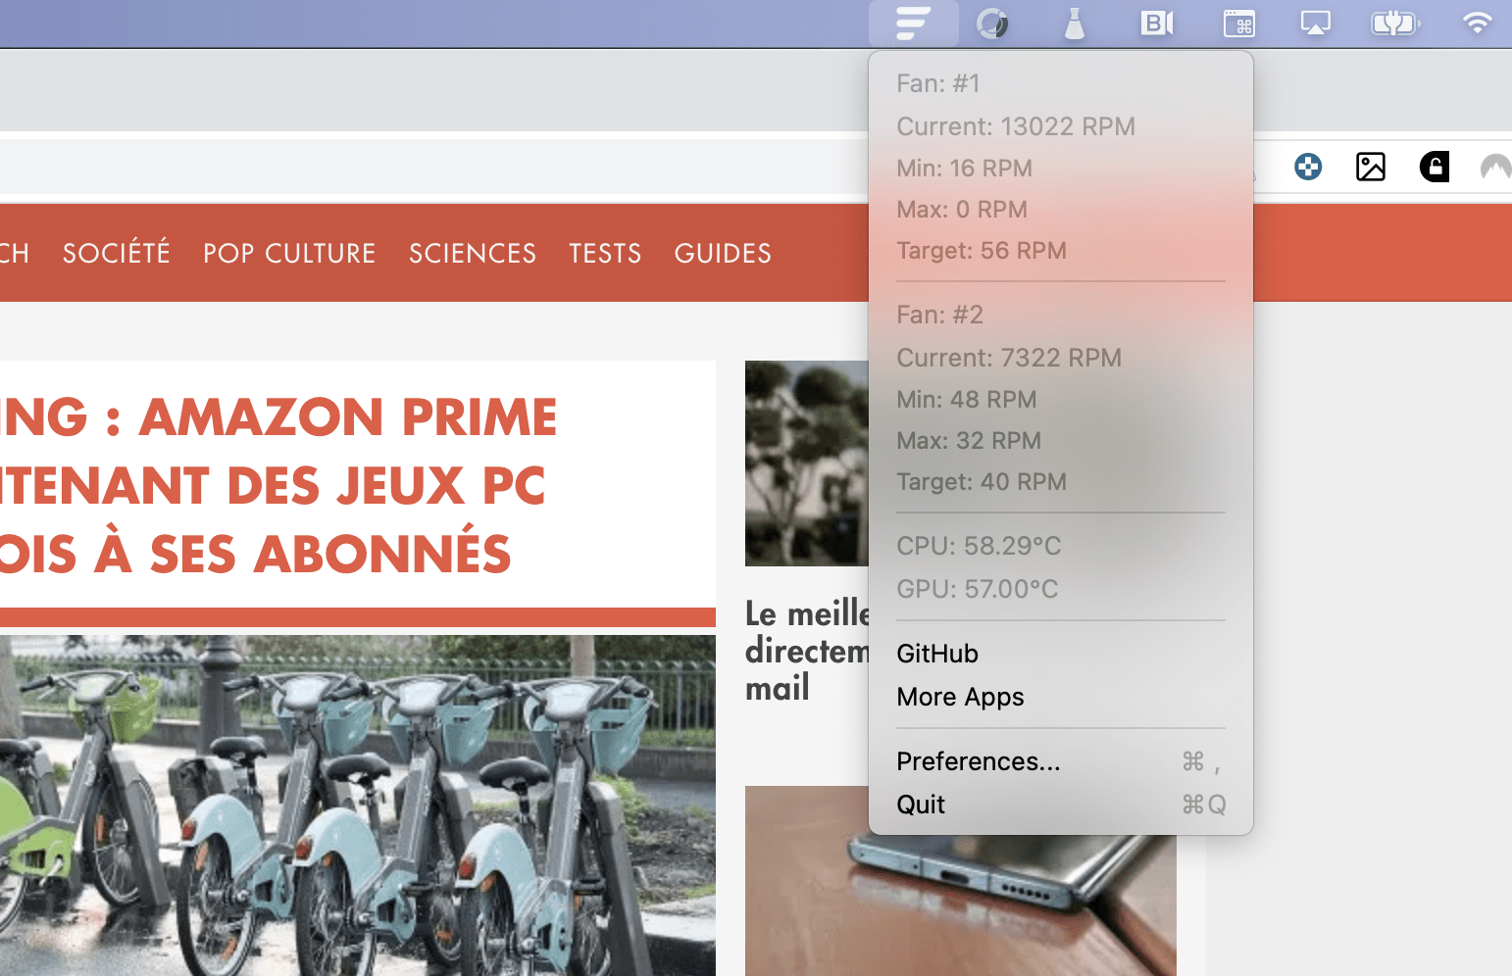
Task: Open the command-key calendar menu bar icon
Action: point(1239,24)
